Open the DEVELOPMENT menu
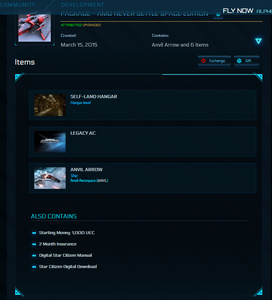The height and width of the screenshot is (300, 272). pyautogui.click(x=82, y=5)
